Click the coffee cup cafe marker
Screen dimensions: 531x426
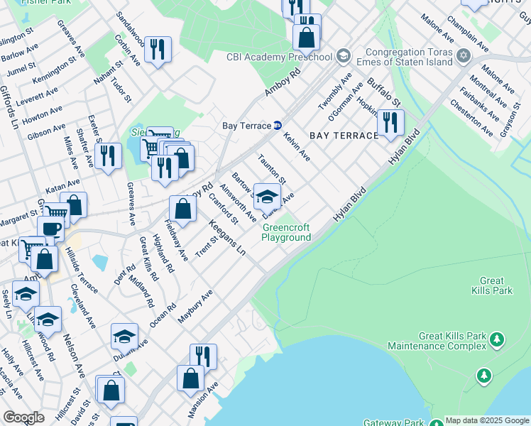pyautogui.click(x=50, y=229)
